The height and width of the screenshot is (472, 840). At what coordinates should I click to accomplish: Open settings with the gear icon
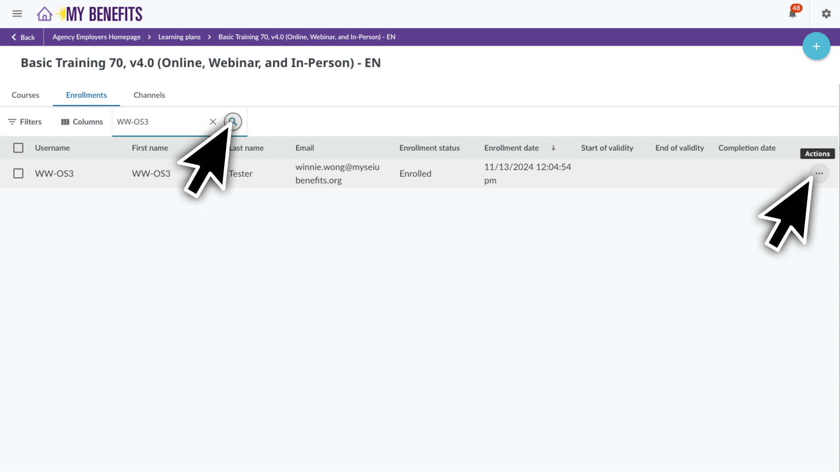click(826, 14)
